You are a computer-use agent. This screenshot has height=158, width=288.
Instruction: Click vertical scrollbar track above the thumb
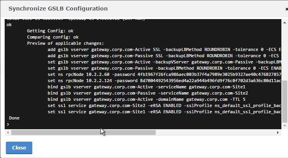click(284, 53)
